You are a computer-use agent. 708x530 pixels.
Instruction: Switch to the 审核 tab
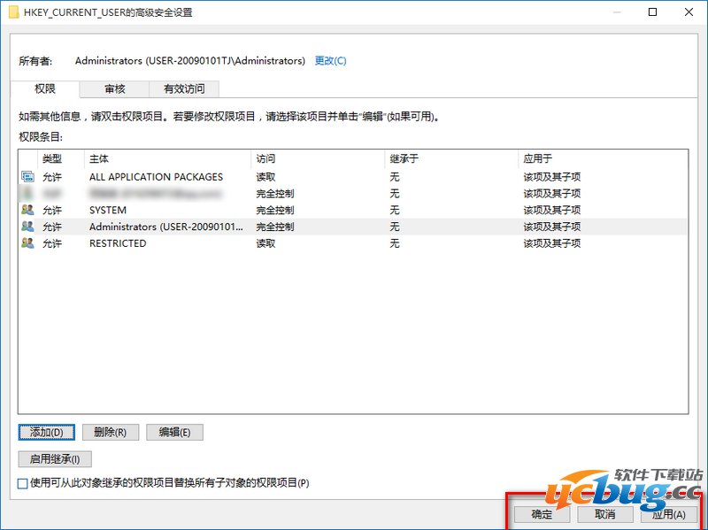click(x=114, y=88)
